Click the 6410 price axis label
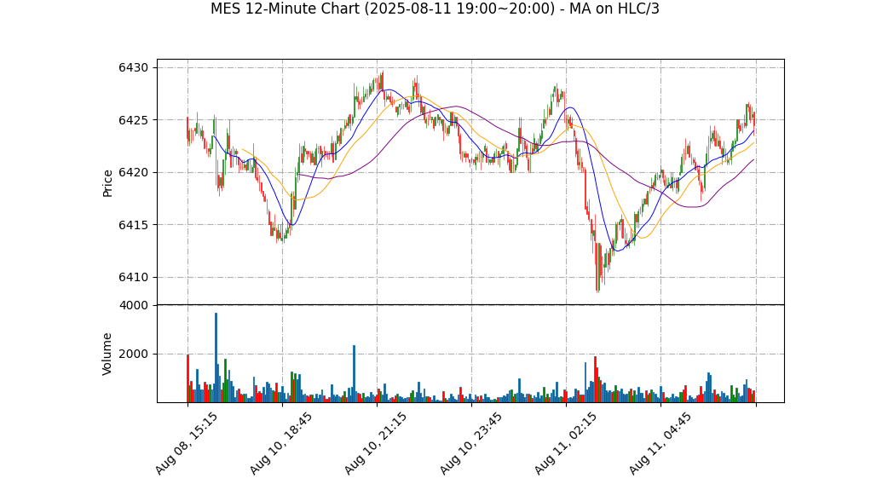 [133, 277]
